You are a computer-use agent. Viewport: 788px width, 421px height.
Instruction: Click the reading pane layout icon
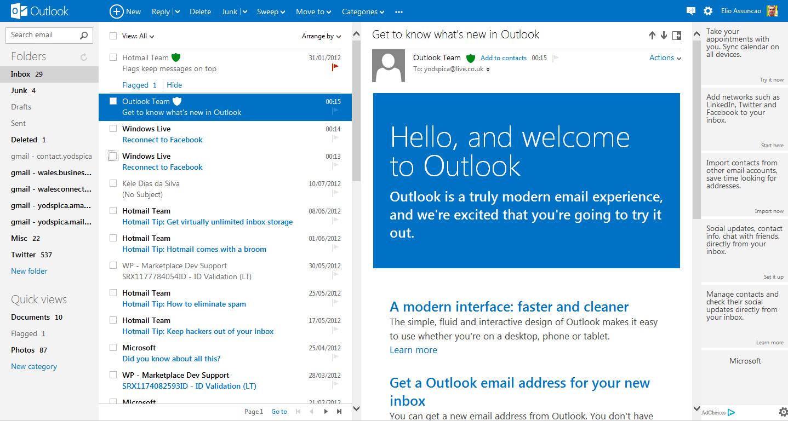coord(677,35)
